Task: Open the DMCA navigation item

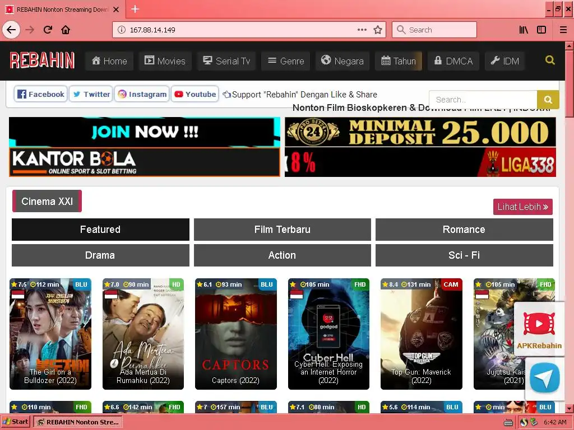Action: click(x=453, y=60)
